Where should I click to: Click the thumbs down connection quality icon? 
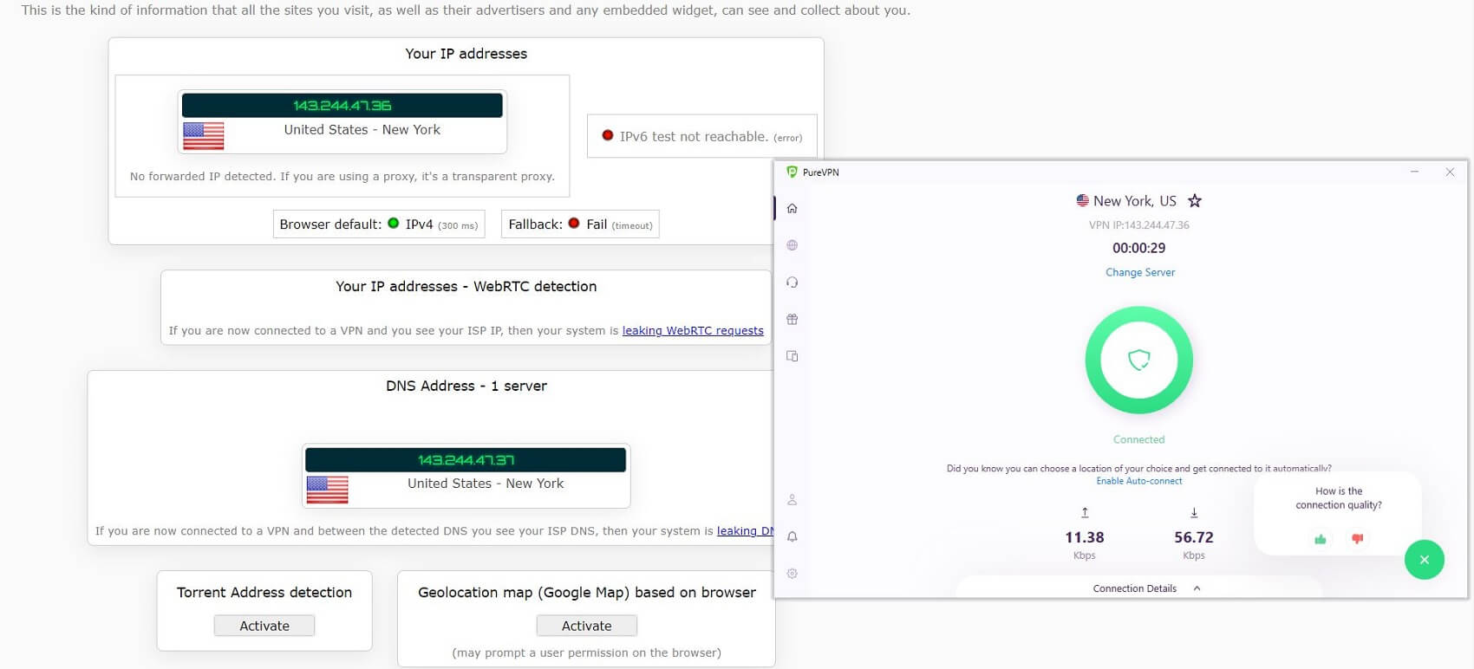click(1357, 539)
